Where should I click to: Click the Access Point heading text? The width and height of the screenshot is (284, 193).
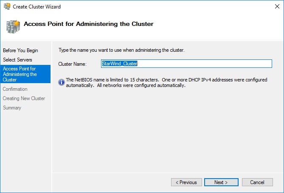[x=88, y=24]
